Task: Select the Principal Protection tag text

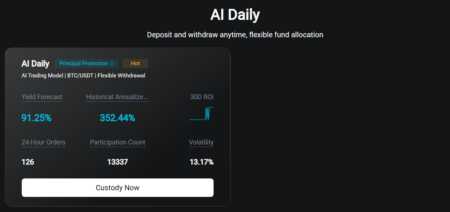Action: point(83,63)
